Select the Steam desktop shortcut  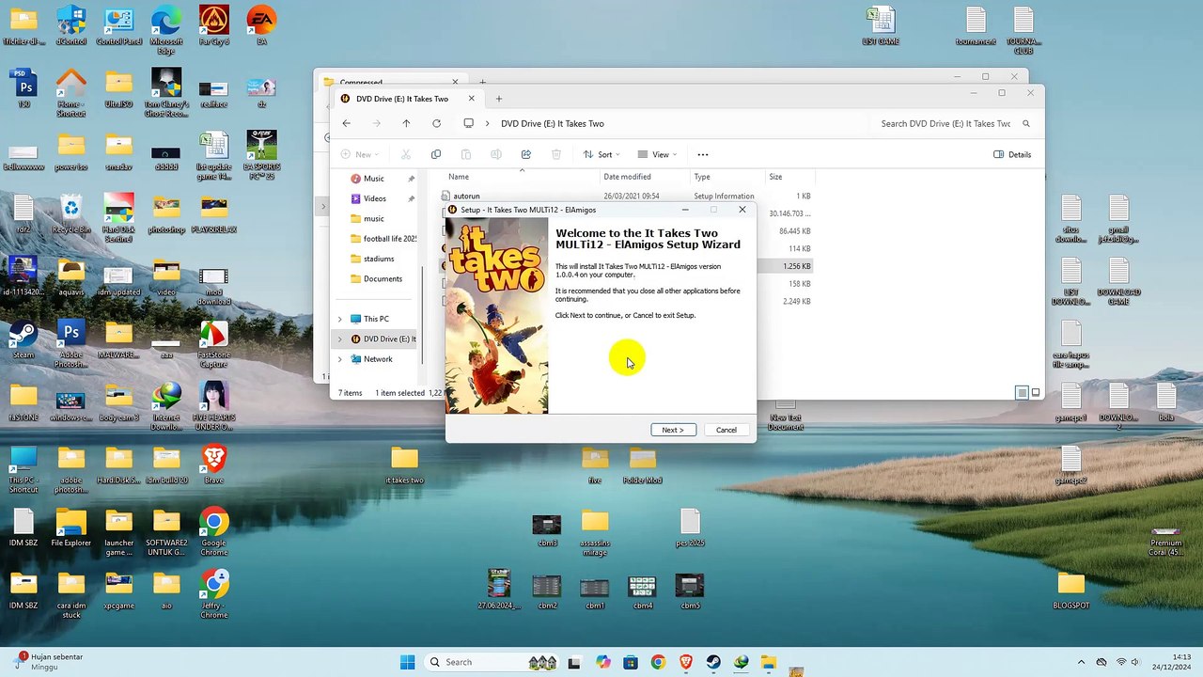point(23,339)
